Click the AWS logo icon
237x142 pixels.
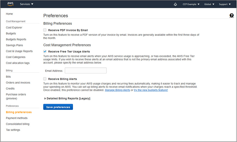point(10,4)
